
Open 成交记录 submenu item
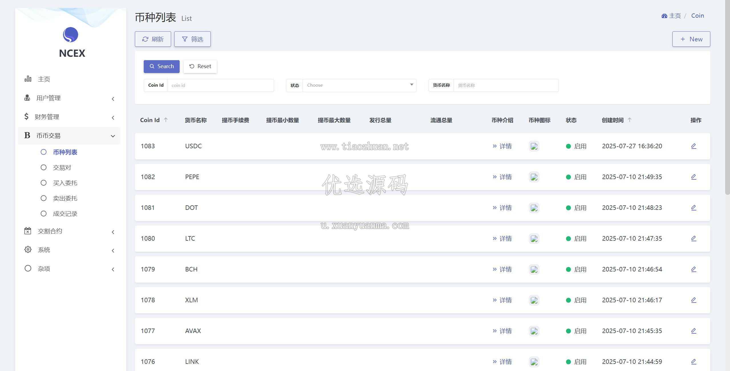(65, 214)
